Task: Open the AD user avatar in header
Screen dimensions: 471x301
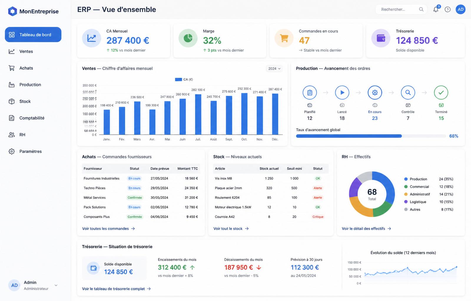Action: (461, 9)
